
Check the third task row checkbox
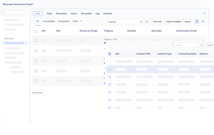click(36, 61)
